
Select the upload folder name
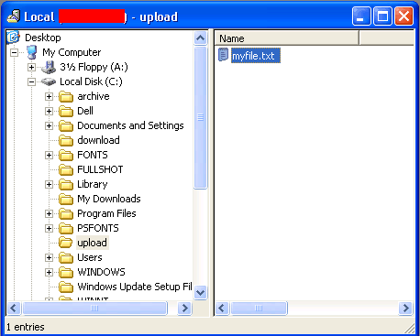93,243
